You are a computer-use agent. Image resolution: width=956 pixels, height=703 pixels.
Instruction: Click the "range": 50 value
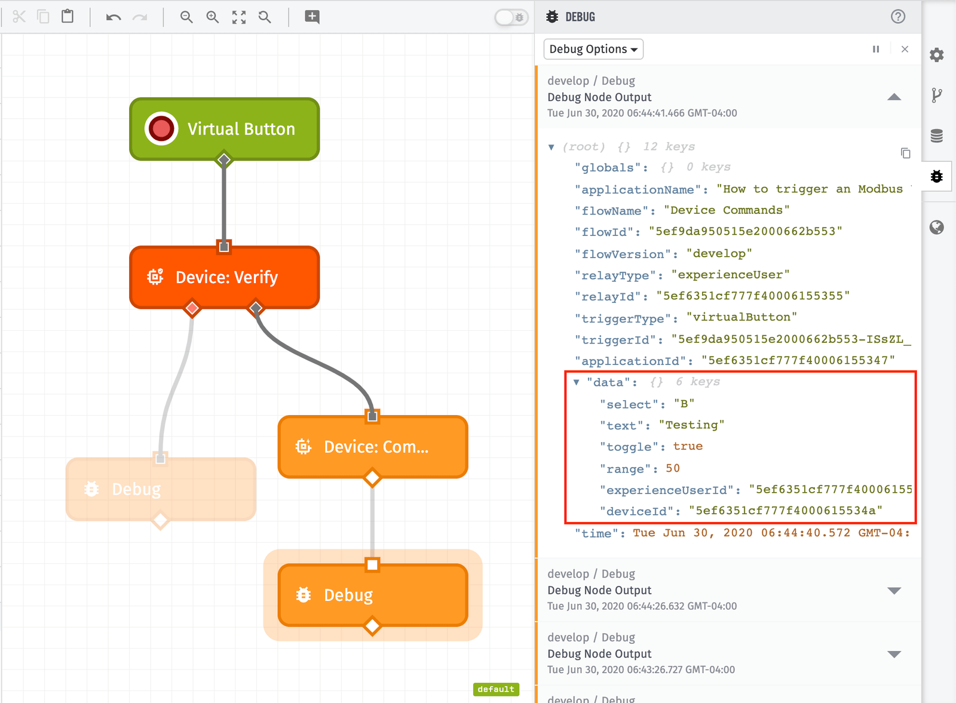click(x=673, y=468)
